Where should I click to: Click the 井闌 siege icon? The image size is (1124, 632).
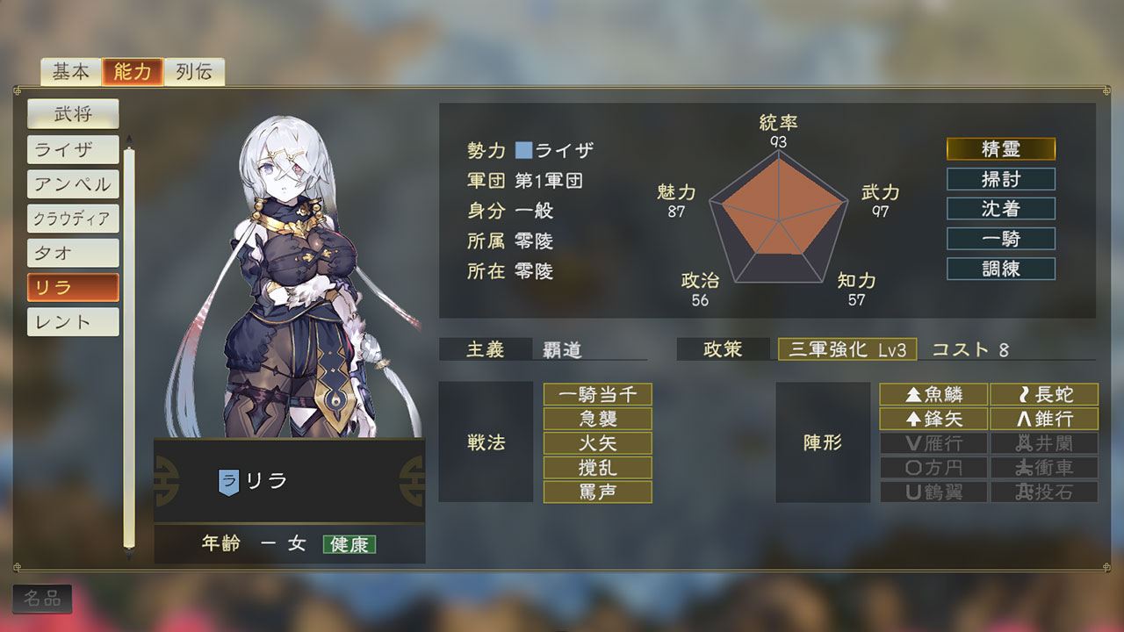tap(1044, 443)
